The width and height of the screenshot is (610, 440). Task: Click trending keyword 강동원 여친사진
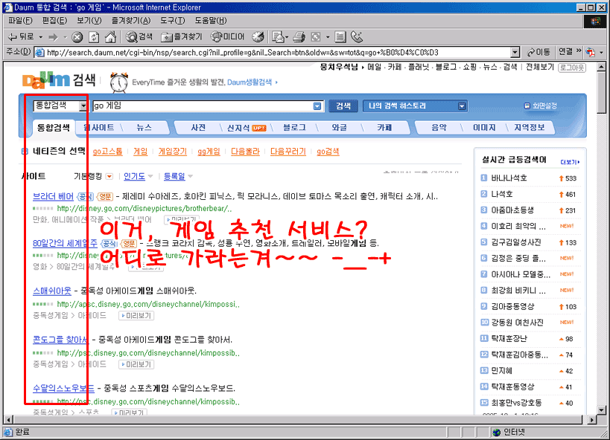[517, 323]
